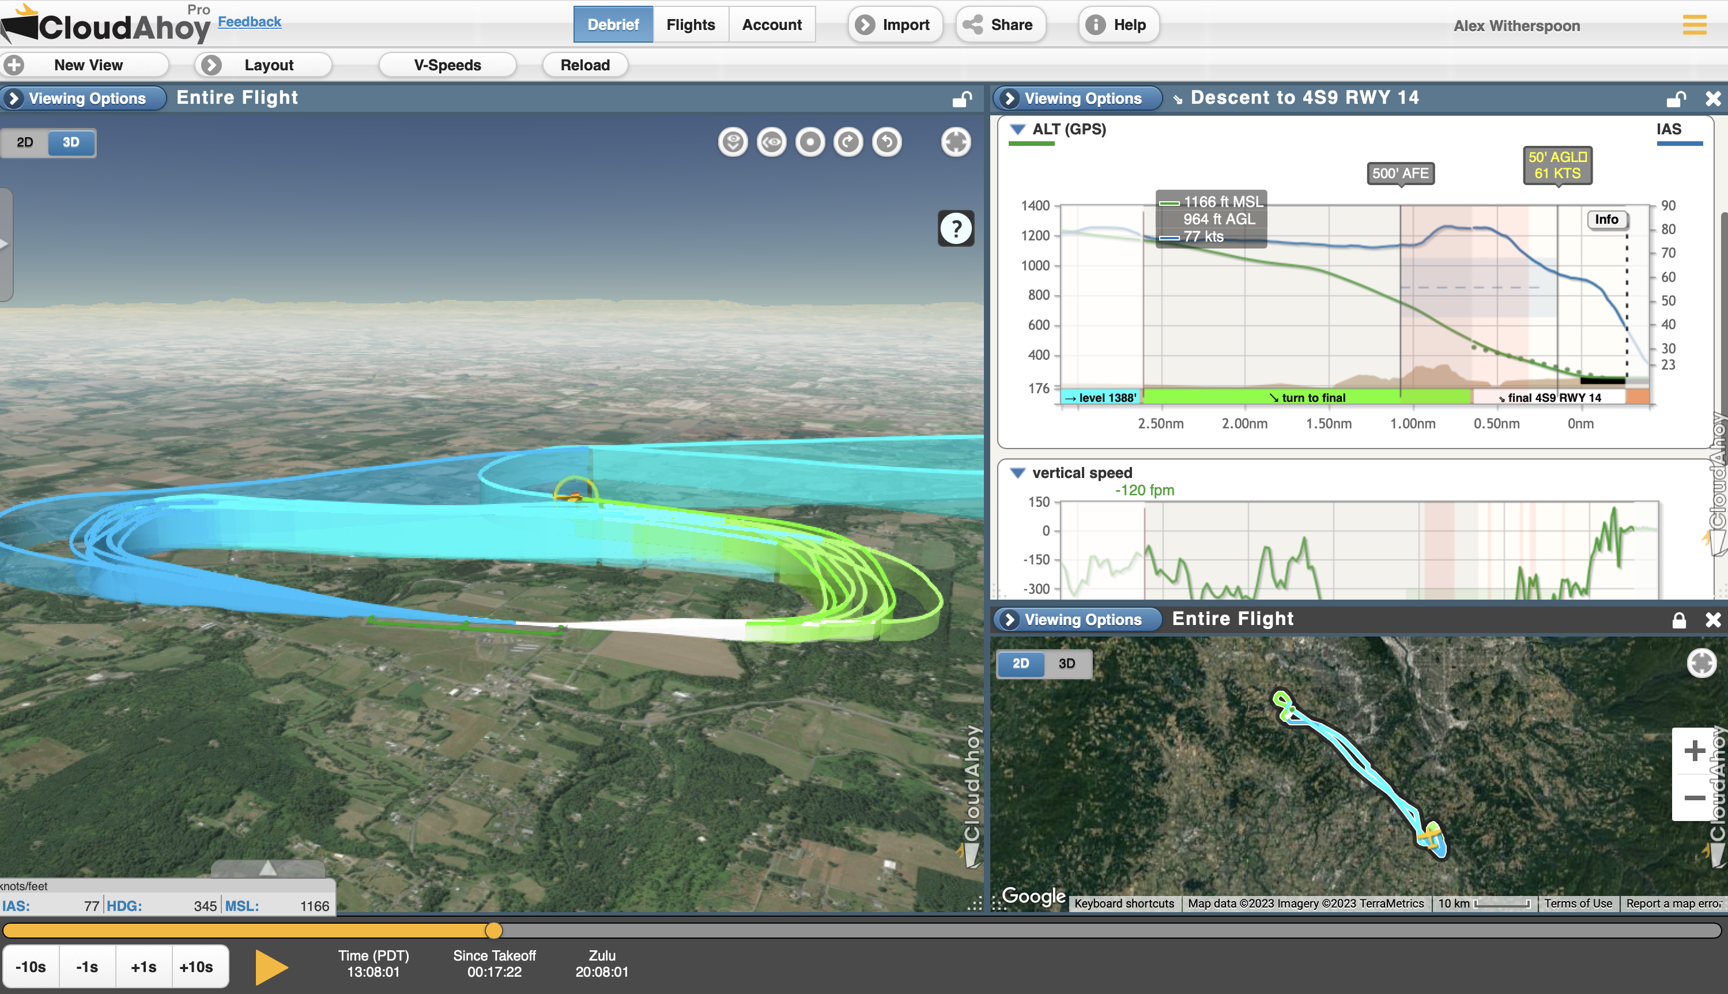Click the rotate clockwise icon in 3D view

pyautogui.click(x=848, y=142)
